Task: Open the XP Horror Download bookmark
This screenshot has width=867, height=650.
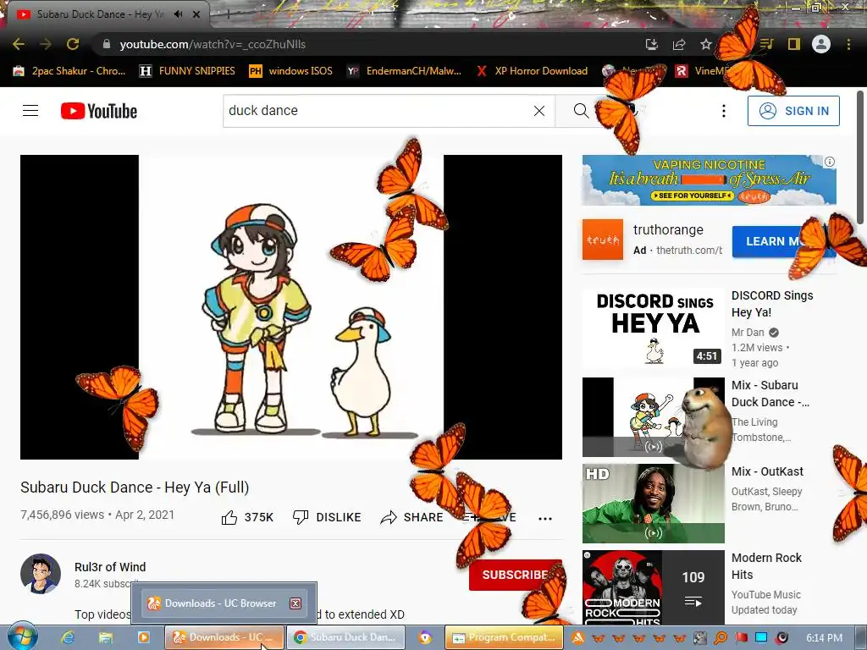Action: [x=532, y=71]
